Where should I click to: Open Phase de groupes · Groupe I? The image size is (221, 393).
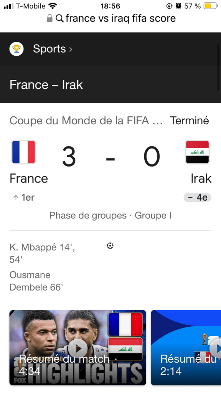[x=110, y=216]
